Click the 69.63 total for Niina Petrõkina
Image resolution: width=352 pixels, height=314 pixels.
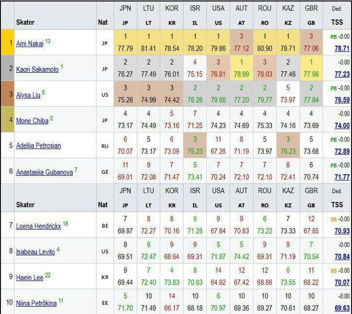click(x=342, y=308)
